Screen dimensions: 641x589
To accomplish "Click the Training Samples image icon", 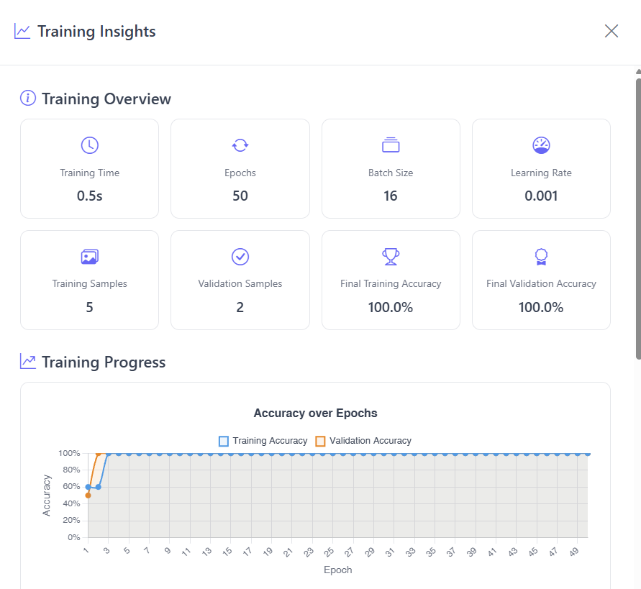I will (x=89, y=256).
